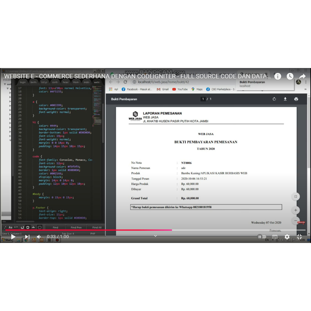
Task: Switch to list.php tab in Sublime
Action: coord(44,82)
